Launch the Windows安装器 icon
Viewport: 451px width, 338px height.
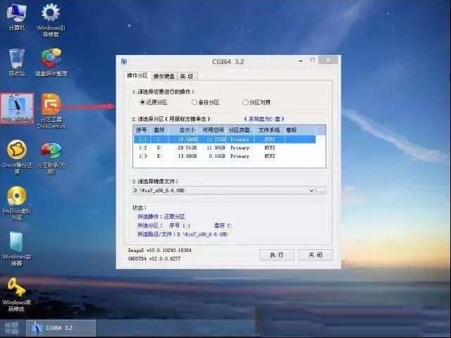coord(17,249)
